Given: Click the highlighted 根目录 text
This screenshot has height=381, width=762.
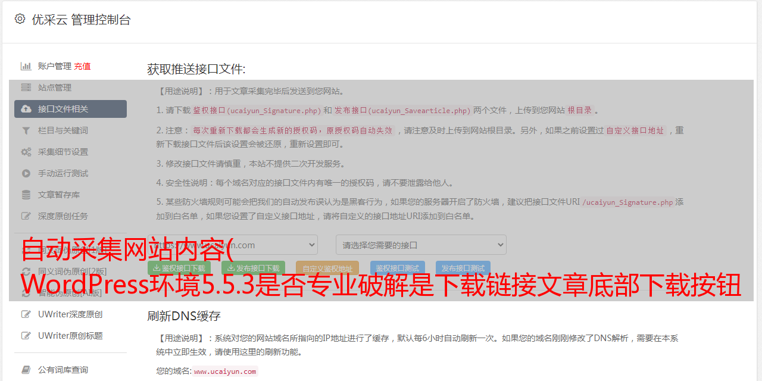Looking at the screenshot, I should click(580, 110).
